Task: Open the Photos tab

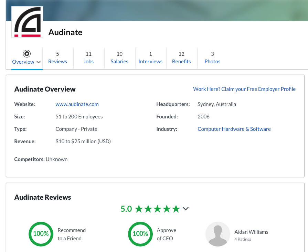Action: 212,58
